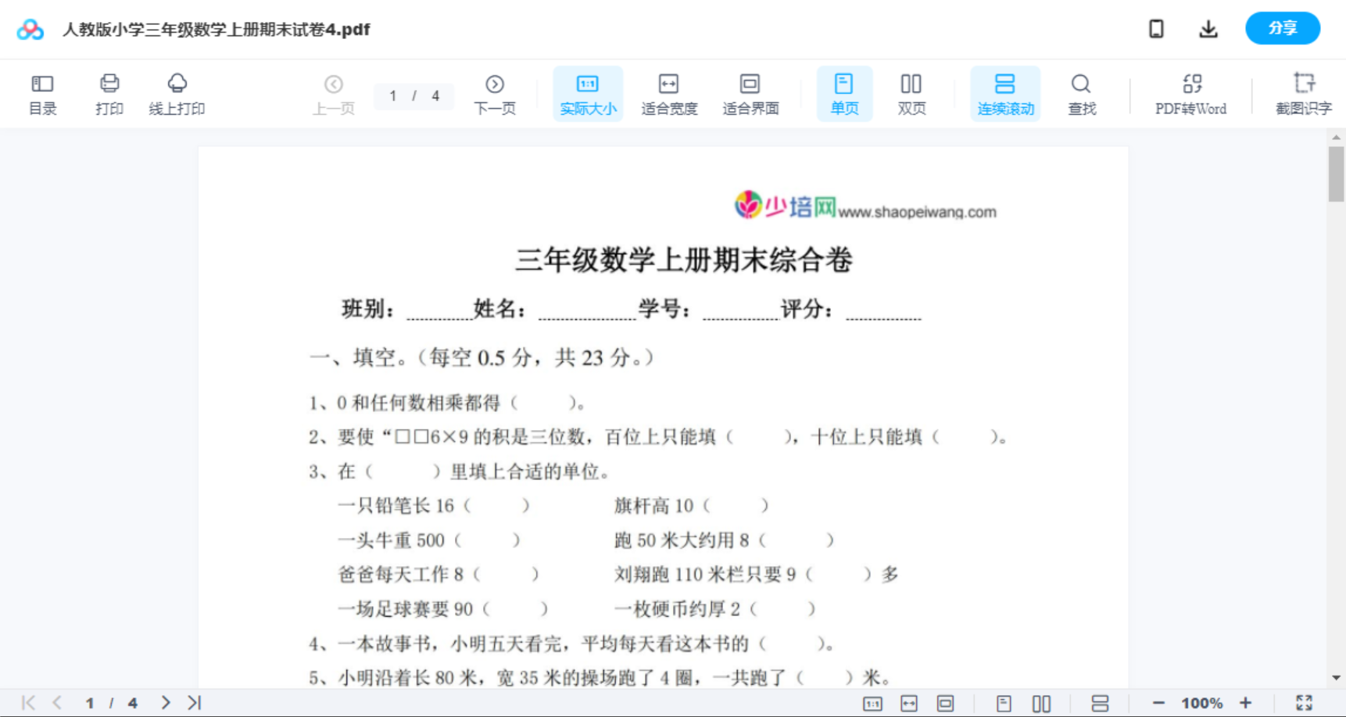The image size is (1346, 717).
Task: Select the 截图识字 screenshot OCR tool
Action: (1303, 93)
